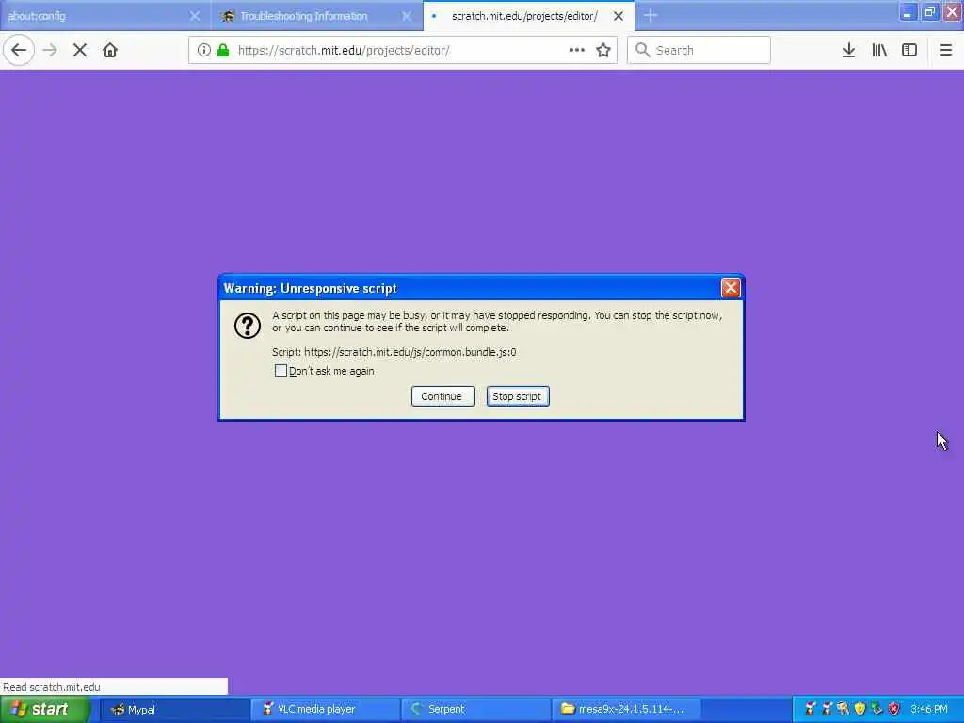Check the Don't ask me again box

281,371
